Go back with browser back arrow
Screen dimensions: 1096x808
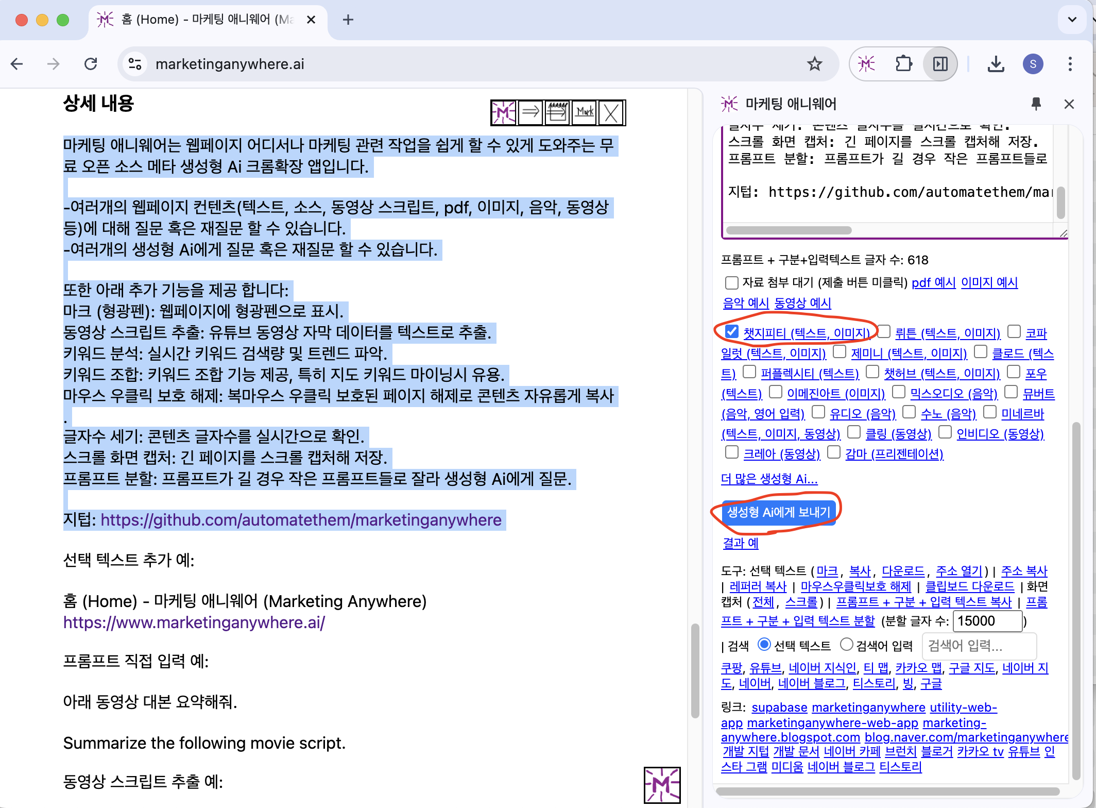[x=17, y=64]
